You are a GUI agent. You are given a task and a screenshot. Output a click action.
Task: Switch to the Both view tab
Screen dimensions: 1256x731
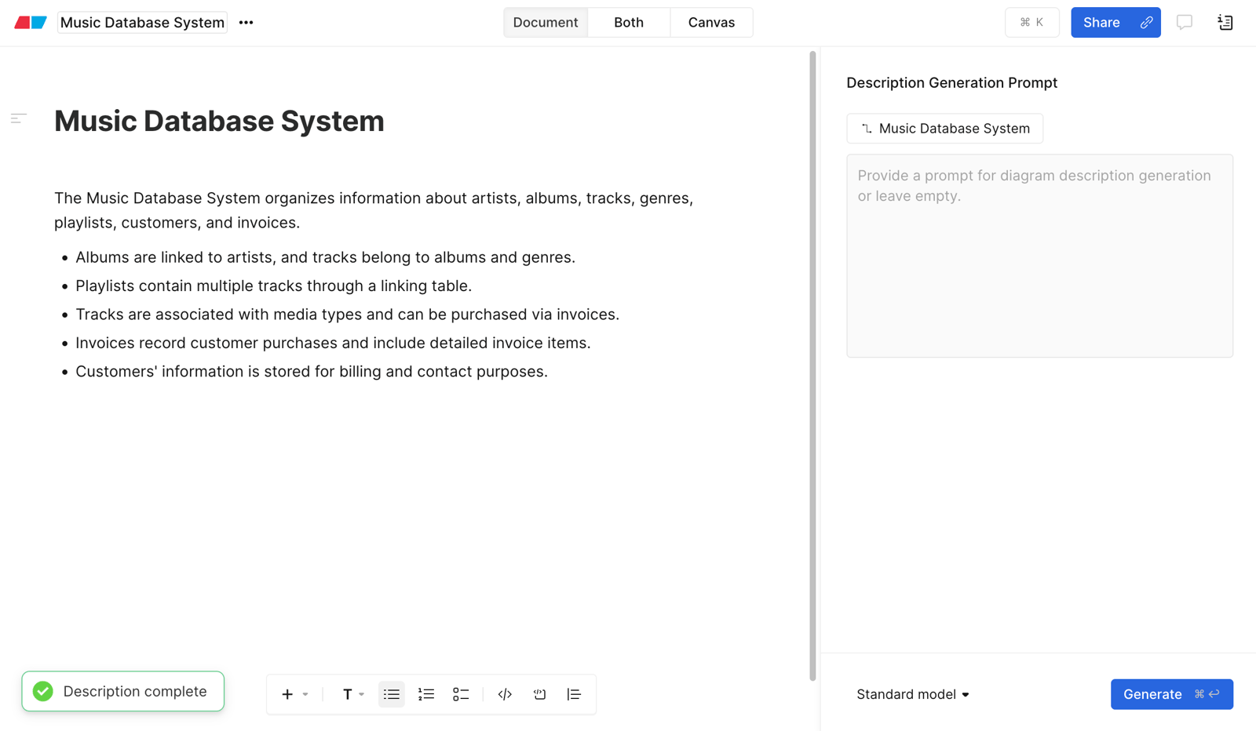[629, 23]
